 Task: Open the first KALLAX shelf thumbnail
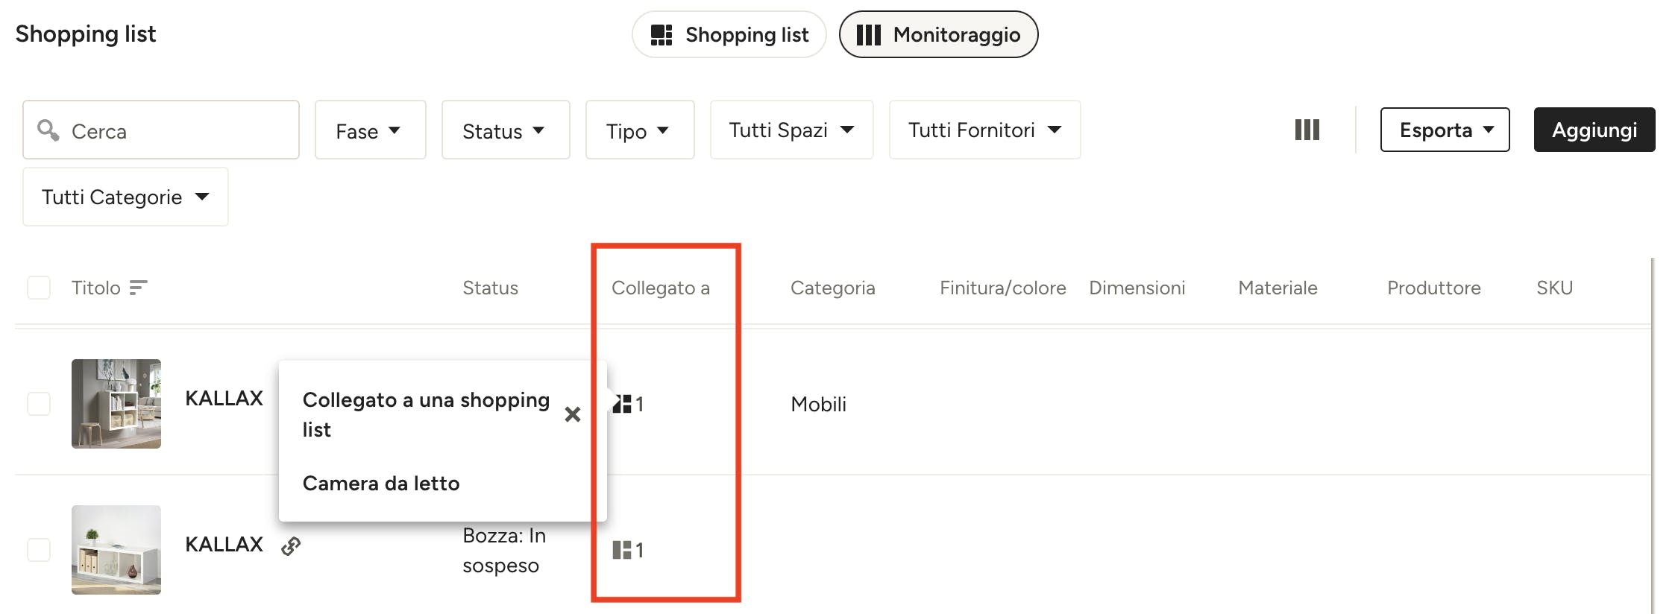click(x=116, y=404)
